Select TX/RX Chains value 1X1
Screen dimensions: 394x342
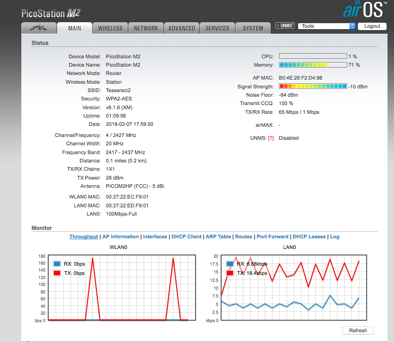tap(110, 169)
